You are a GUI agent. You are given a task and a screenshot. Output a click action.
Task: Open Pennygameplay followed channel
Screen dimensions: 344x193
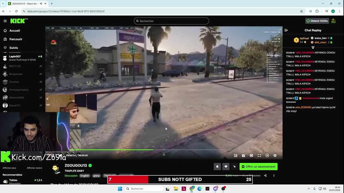click(22, 90)
